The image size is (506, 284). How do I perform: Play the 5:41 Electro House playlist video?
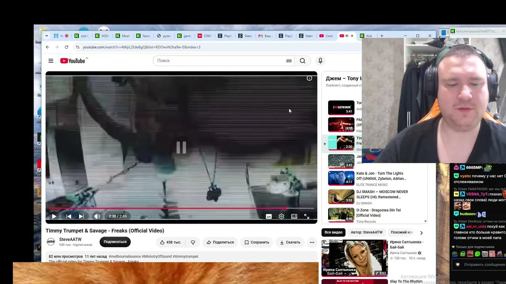tap(341, 108)
